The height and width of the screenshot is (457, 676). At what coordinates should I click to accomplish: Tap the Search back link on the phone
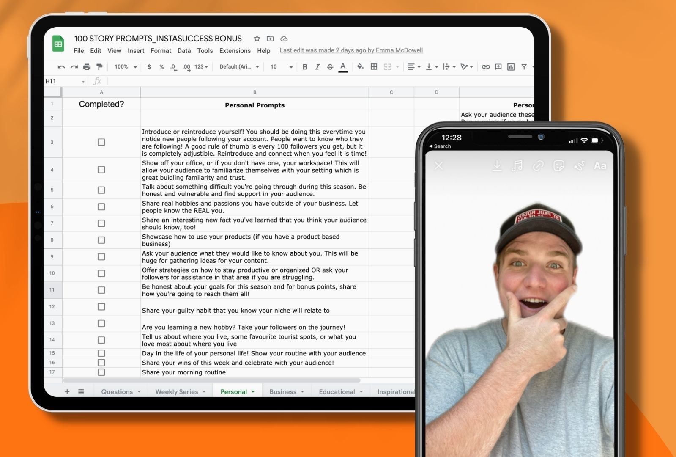tap(440, 146)
